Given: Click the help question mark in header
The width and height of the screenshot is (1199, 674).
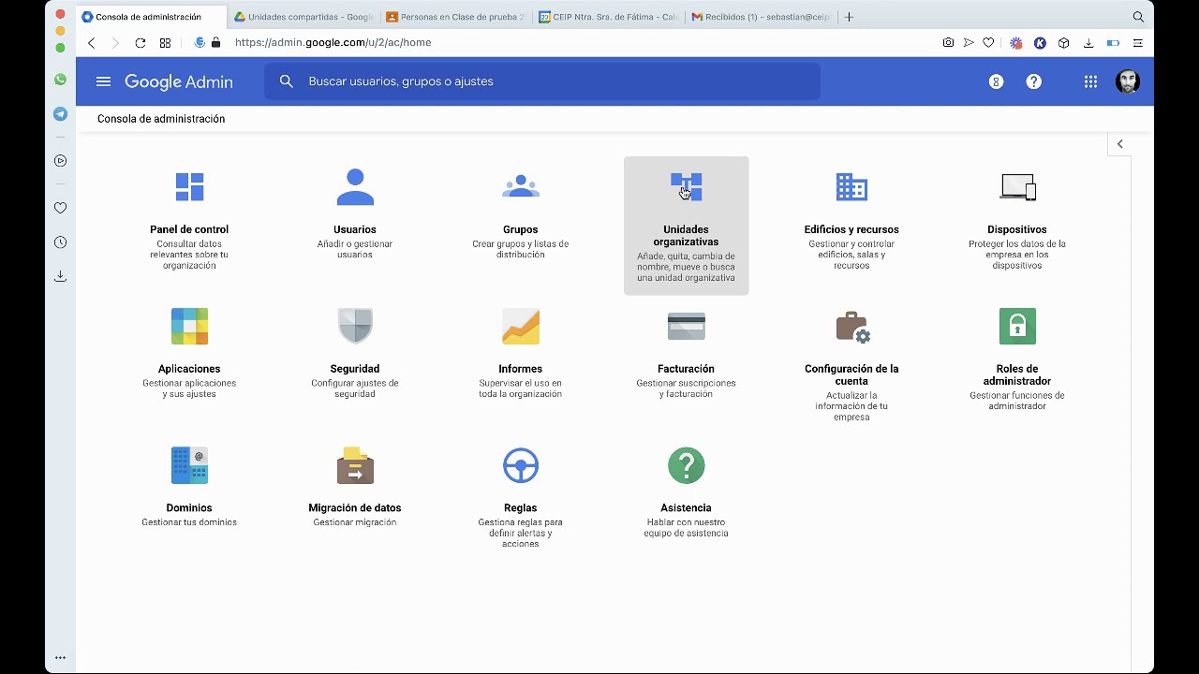Looking at the screenshot, I should [1033, 81].
